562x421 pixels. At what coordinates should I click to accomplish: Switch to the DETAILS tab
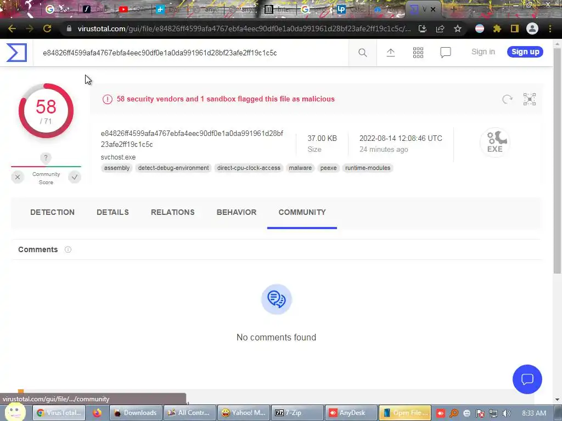pos(113,212)
